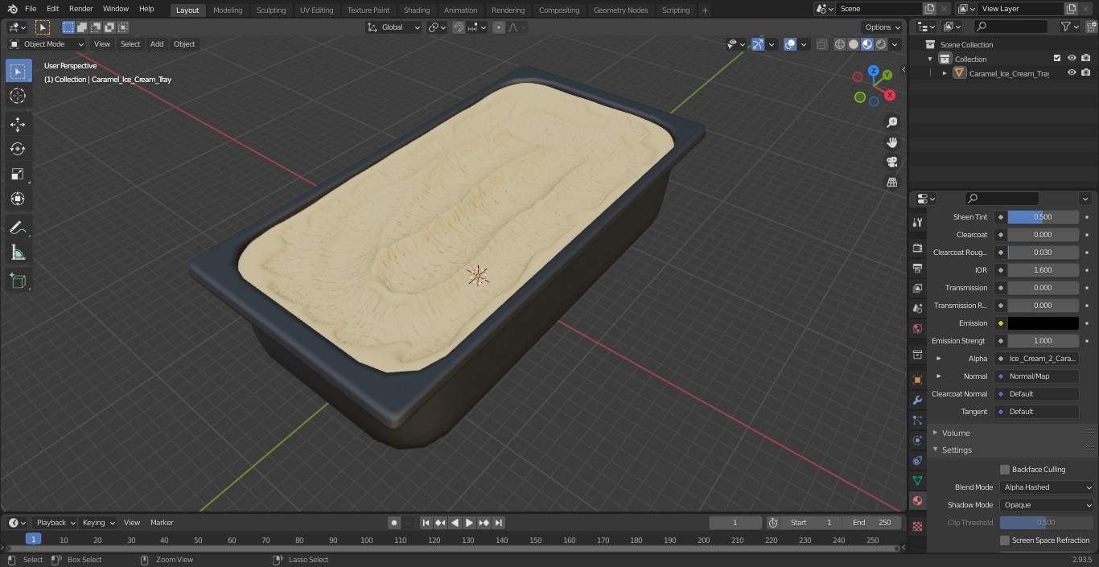Pick the Annotate pencil tool
This screenshot has height=567, width=1099.
[x=18, y=228]
